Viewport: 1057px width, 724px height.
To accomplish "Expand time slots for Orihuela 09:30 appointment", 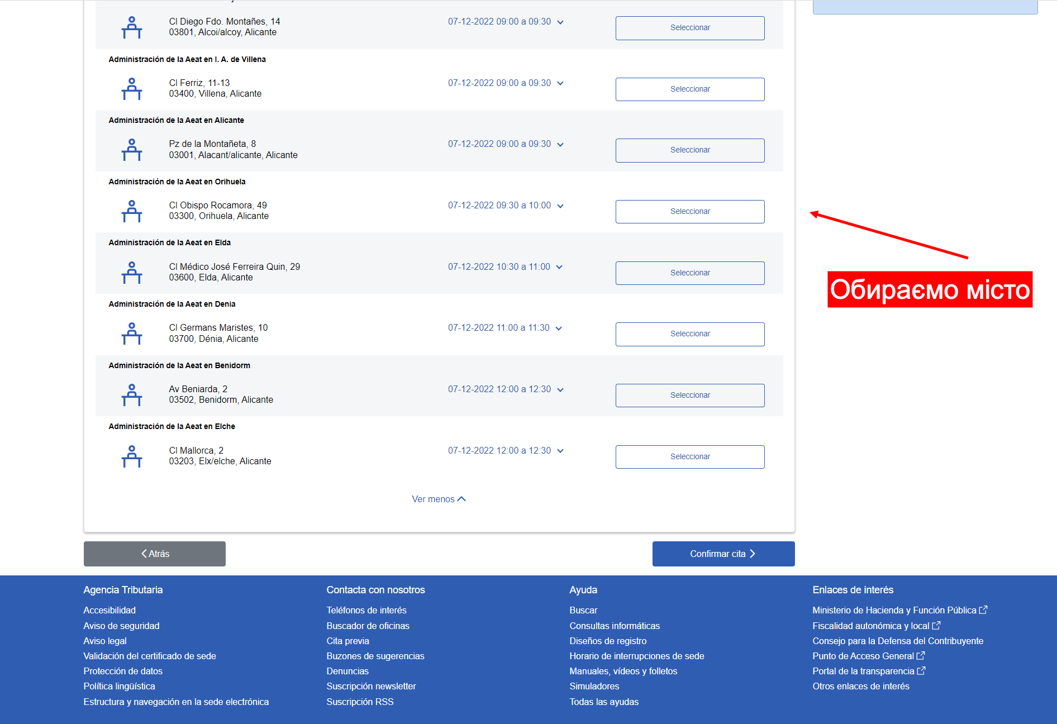I will 560,206.
